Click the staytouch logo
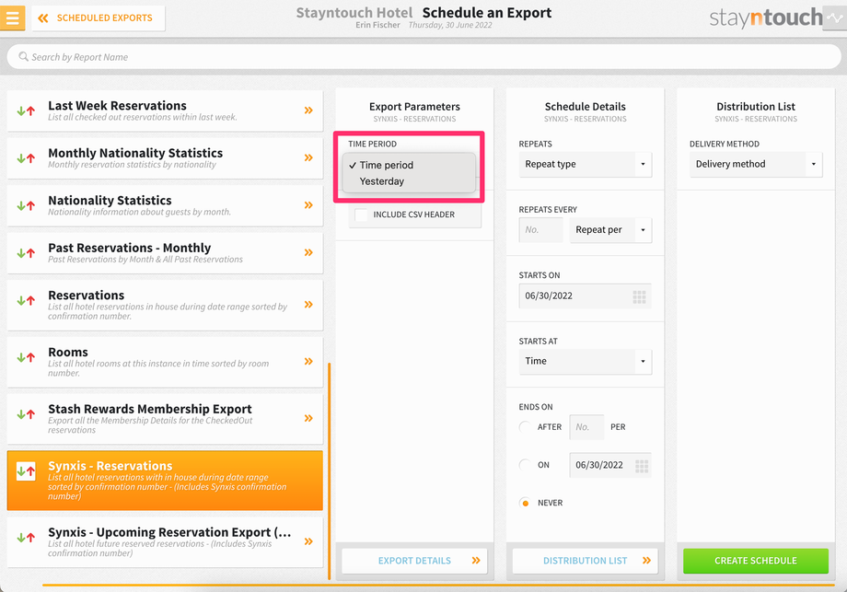 [x=766, y=17]
